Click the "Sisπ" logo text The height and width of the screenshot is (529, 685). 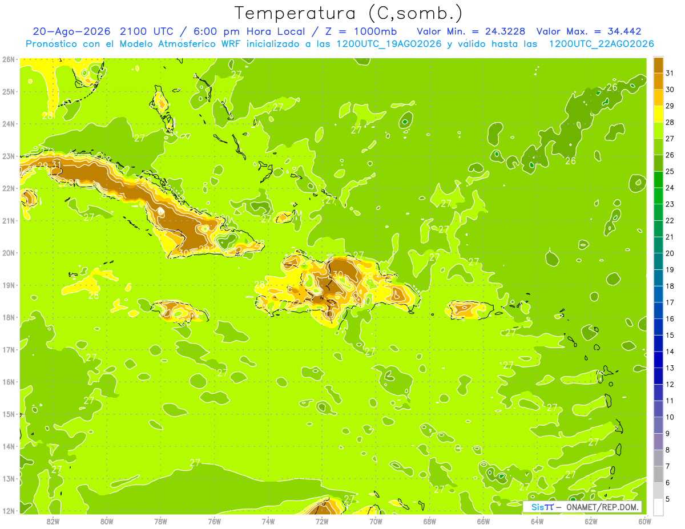542,507
